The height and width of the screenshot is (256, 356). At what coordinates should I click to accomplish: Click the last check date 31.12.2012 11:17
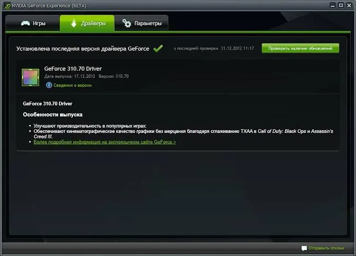(237, 48)
